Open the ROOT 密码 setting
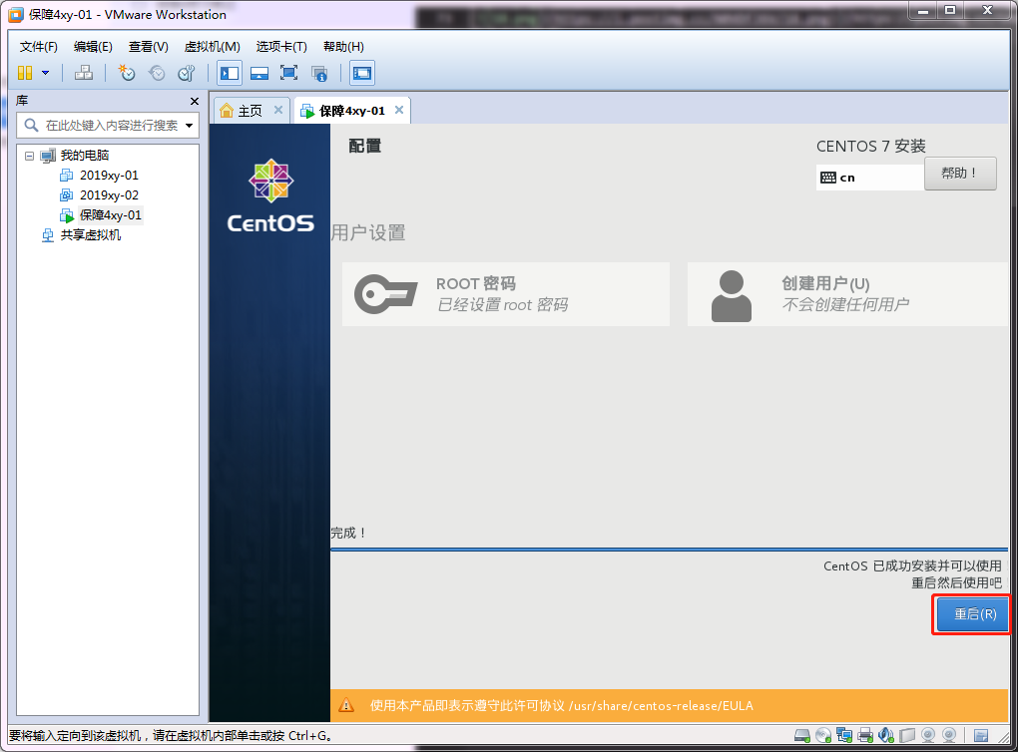The image size is (1018, 752). pyautogui.click(x=505, y=294)
